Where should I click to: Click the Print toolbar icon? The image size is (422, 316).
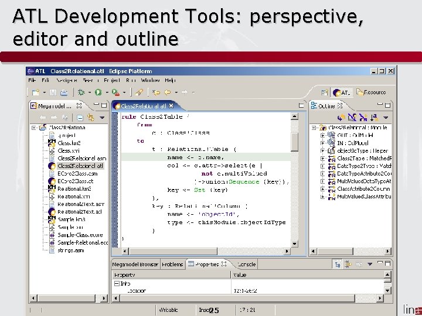point(64,92)
